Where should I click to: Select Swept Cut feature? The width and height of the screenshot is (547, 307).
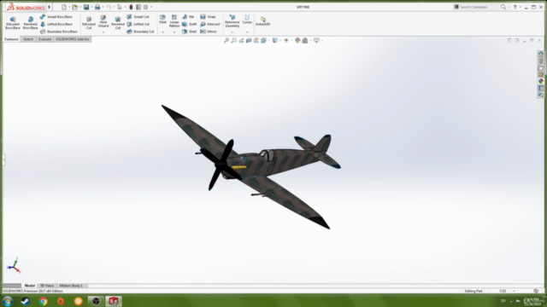coord(138,17)
